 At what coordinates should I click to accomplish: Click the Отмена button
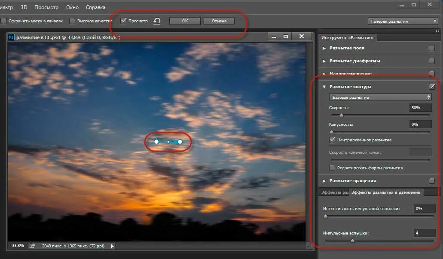click(219, 21)
